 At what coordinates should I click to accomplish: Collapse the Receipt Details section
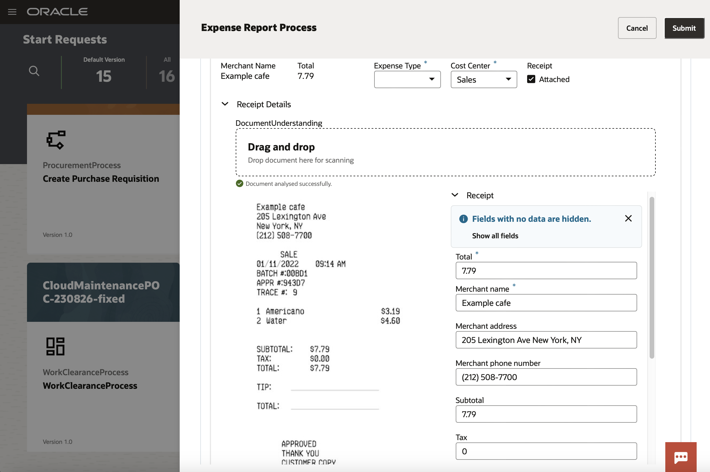(x=225, y=104)
